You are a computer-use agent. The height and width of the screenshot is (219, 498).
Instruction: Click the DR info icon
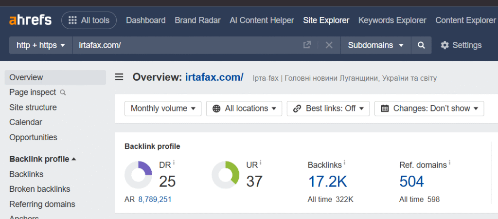coord(174,163)
